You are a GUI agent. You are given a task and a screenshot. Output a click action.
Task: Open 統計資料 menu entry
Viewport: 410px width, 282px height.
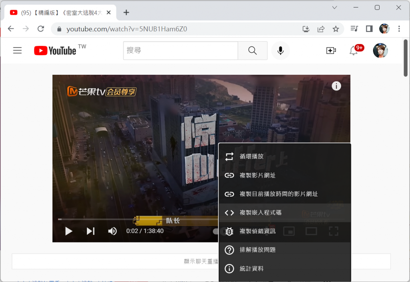pos(285,269)
